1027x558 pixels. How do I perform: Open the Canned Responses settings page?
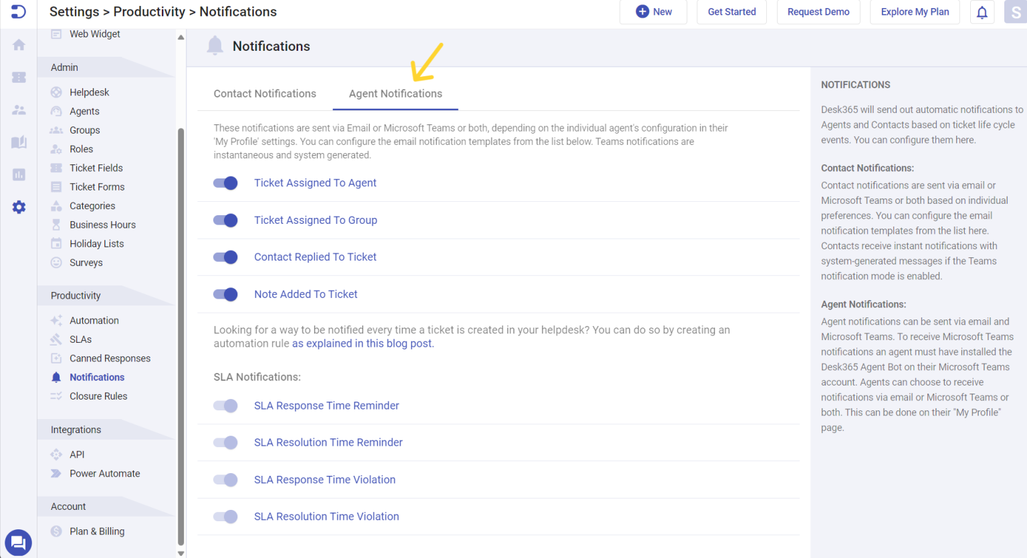coord(110,358)
